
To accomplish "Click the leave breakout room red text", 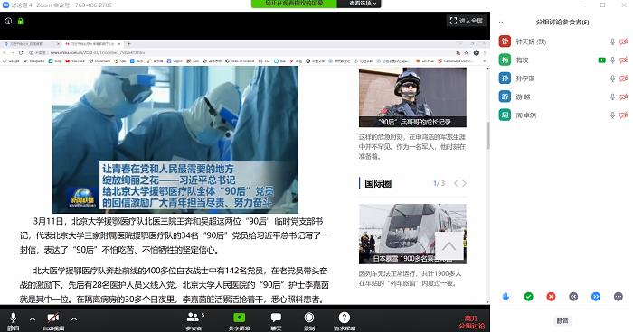I will pyautogui.click(x=471, y=322).
